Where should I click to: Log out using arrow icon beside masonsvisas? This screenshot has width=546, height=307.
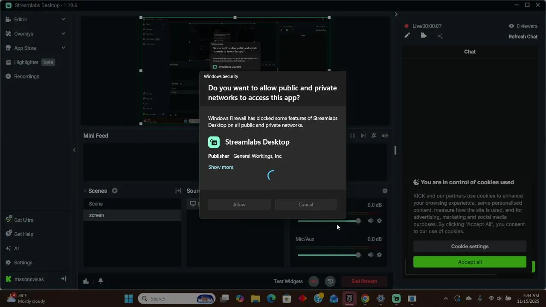(x=63, y=279)
